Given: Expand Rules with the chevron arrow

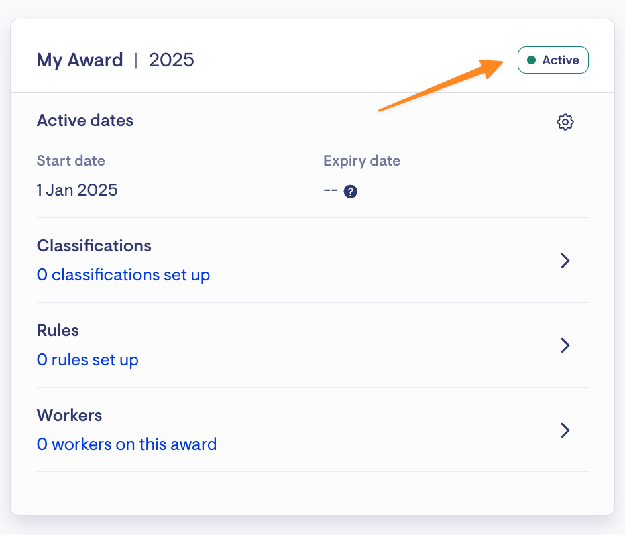Looking at the screenshot, I should (565, 345).
